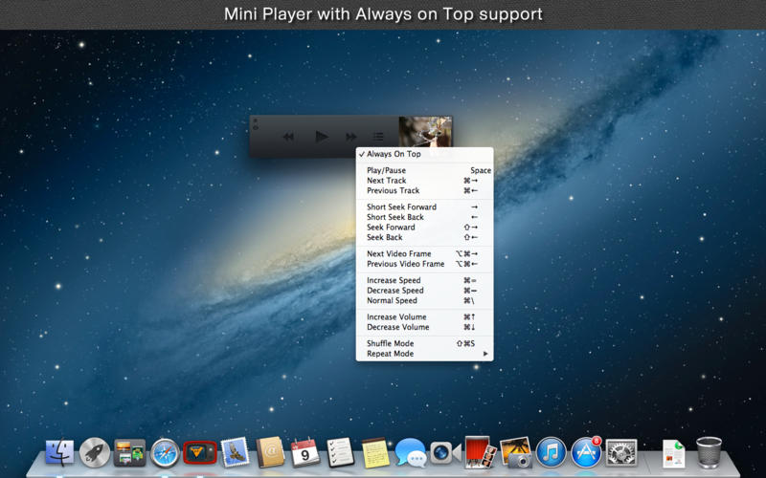Open the Calendar icon showing 9

tap(305, 452)
